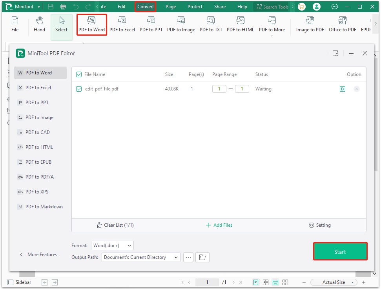381x289 pixels.
Task: Select PDF to EPUB in the sidebar
Action: pos(40,162)
